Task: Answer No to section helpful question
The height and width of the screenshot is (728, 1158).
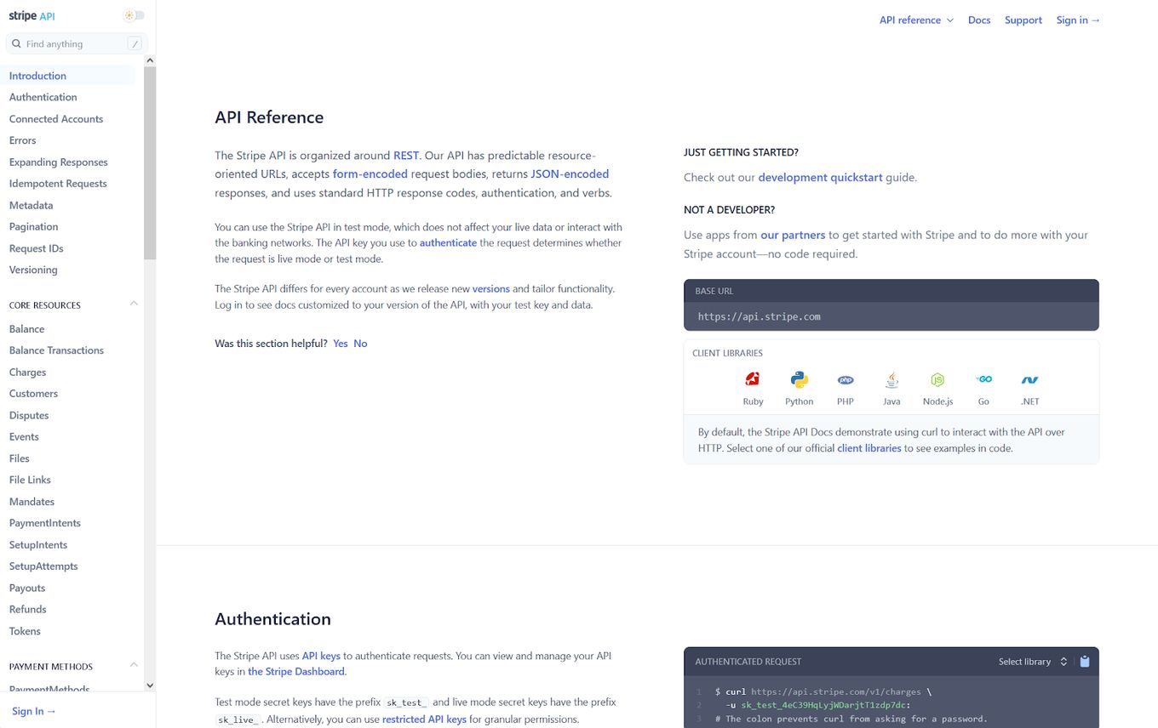Action: 360,344
